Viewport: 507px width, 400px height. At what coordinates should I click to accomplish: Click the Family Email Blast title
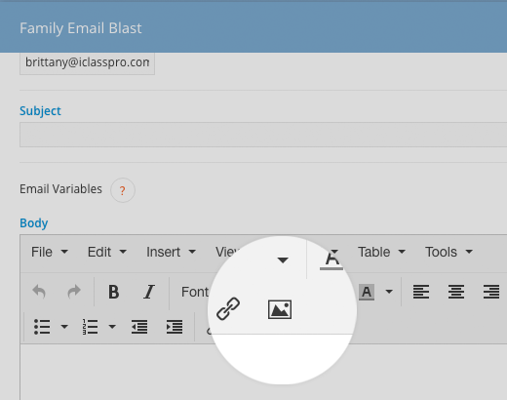pyautogui.click(x=81, y=28)
